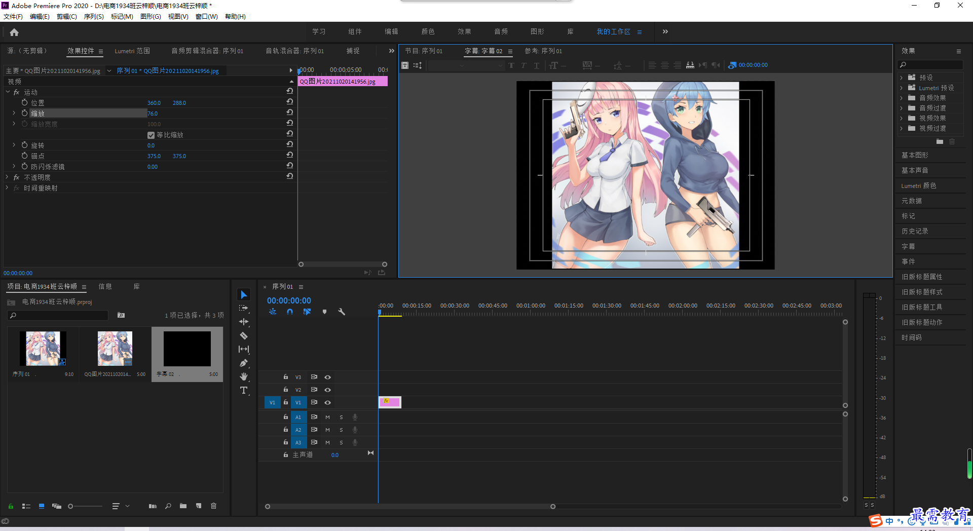
Task: Click Automate to Sequence icon
Action: tap(153, 506)
